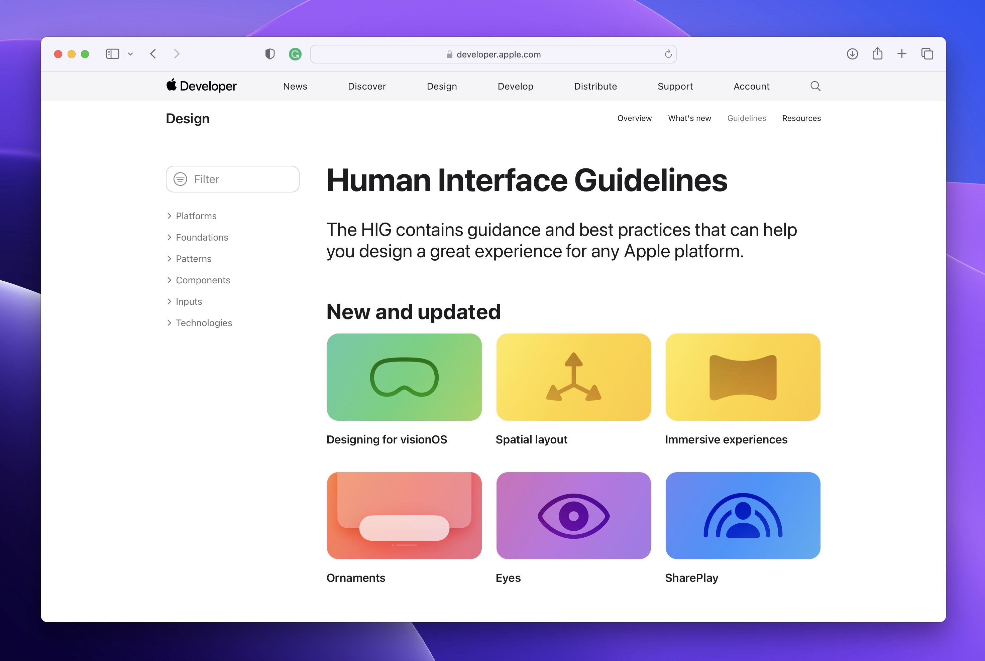
Task: Click the search magnifier in the Developer nav
Action: tap(815, 87)
